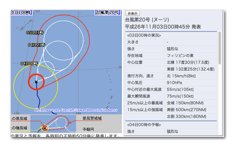
Task: Select the 910hPa pressure value
Action: [x=174, y=83]
